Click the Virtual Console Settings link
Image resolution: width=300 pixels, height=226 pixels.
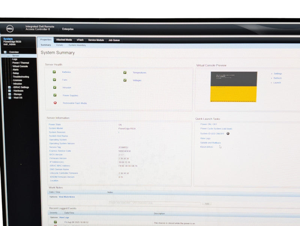(x=278, y=74)
